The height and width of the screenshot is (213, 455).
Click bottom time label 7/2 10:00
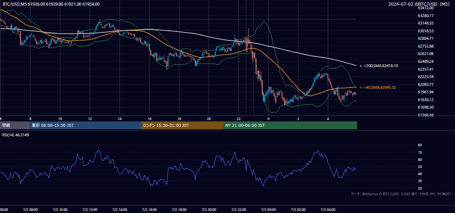60,210
